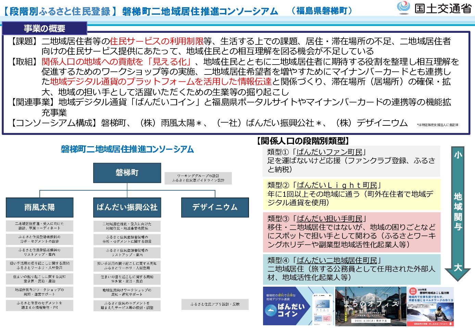Screen dimensions: 475x328
Task: Click the ばんだい担い手町民 underlined text
Action: [x=329, y=219]
